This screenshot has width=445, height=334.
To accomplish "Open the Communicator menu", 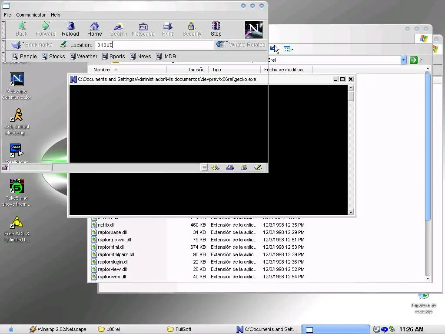I will [x=31, y=15].
